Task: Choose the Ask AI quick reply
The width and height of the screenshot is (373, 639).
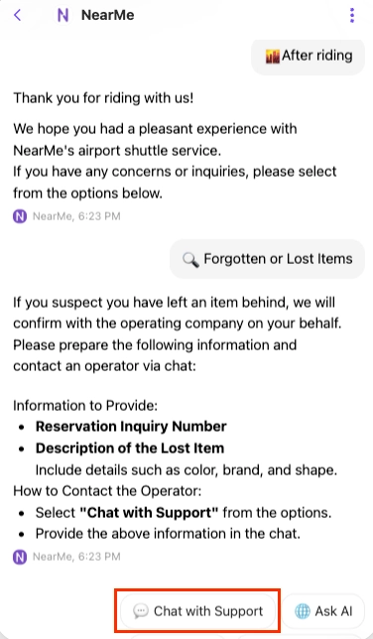Action: [x=322, y=611]
